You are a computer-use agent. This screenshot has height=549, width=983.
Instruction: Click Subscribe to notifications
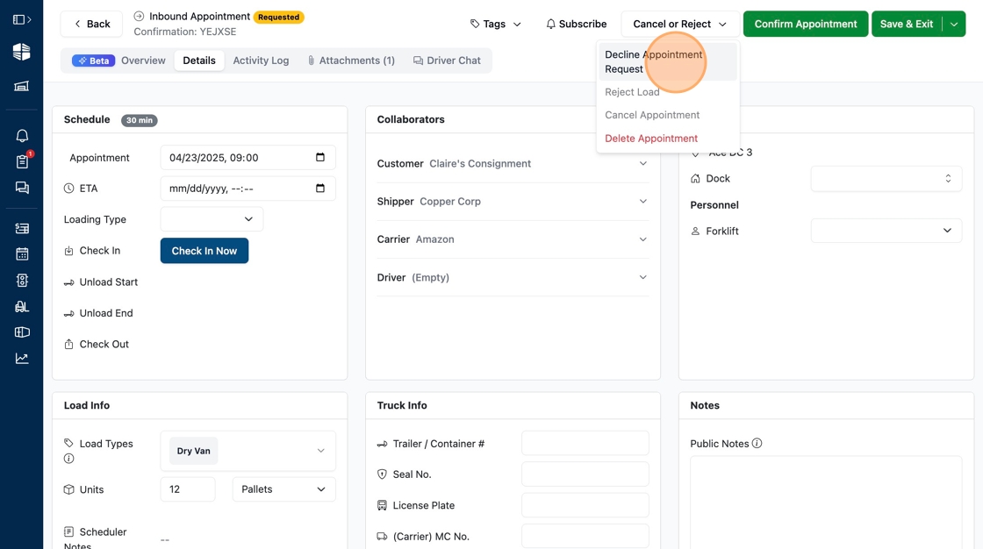[576, 24]
